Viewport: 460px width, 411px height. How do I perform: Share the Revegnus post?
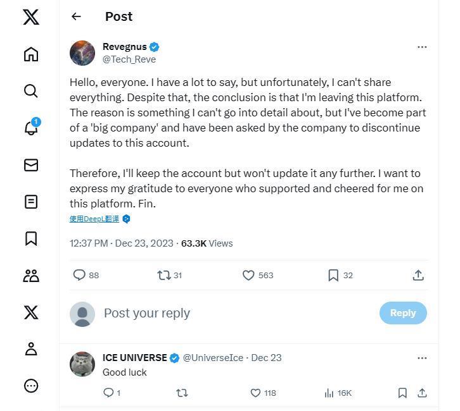(418, 275)
